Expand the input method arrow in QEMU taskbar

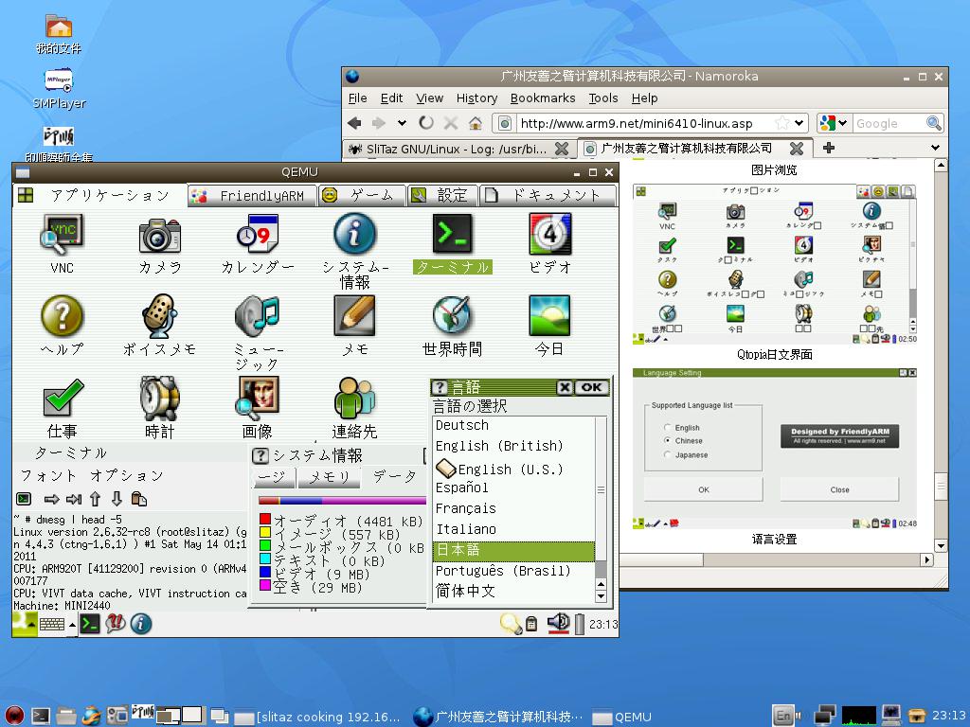tap(72, 625)
